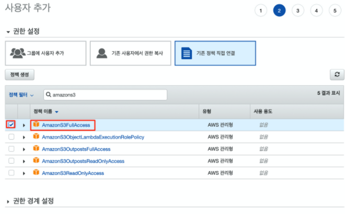Expand the AmazonS3ReadOnlyAccess row details
Screen dimensions: 345x214
click(x=24, y=174)
